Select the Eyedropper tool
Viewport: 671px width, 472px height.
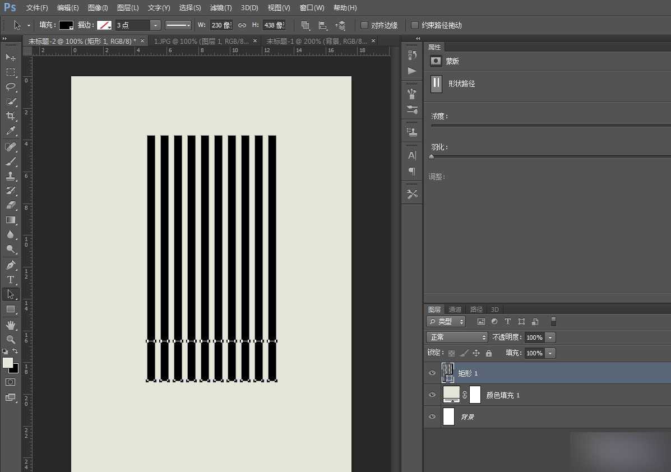[11, 131]
